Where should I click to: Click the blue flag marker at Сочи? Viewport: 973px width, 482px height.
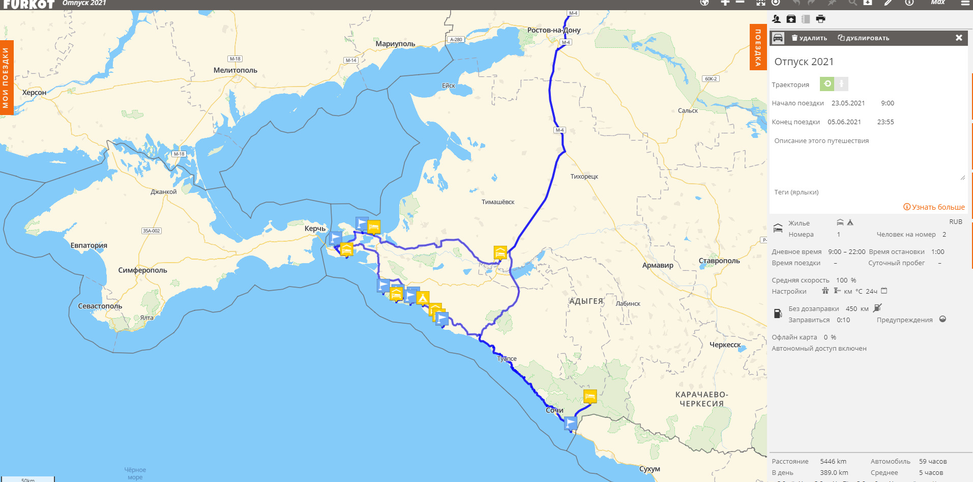tap(571, 423)
